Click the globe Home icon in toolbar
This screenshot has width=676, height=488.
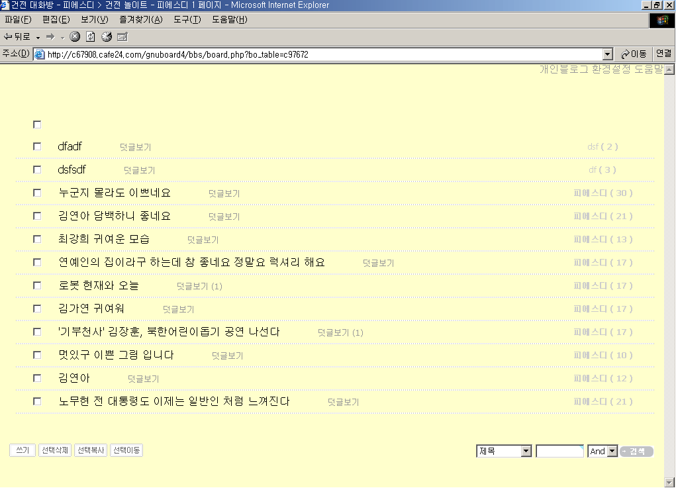[107, 37]
